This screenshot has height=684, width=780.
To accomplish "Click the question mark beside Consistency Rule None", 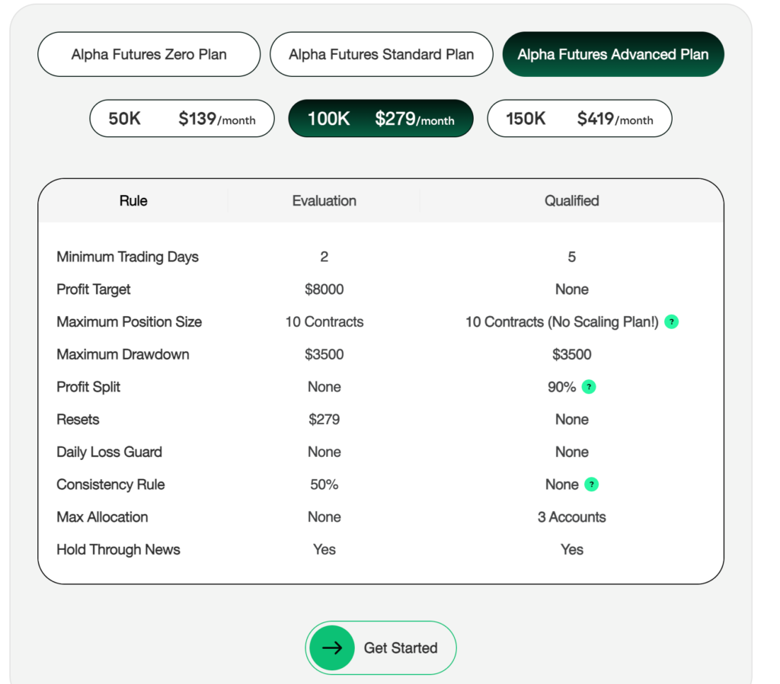I will [x=592, y=484].
